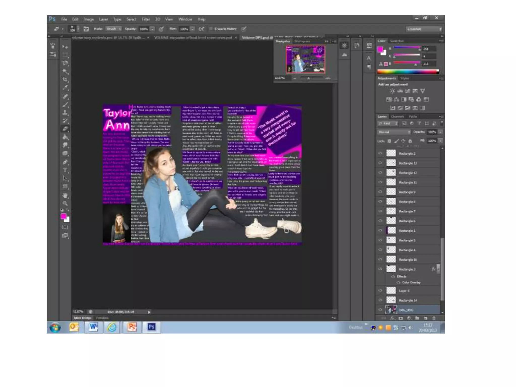Select the Crop tool
Image resolution: width=516 pixels, height=387 pixels.
[65, 80]
